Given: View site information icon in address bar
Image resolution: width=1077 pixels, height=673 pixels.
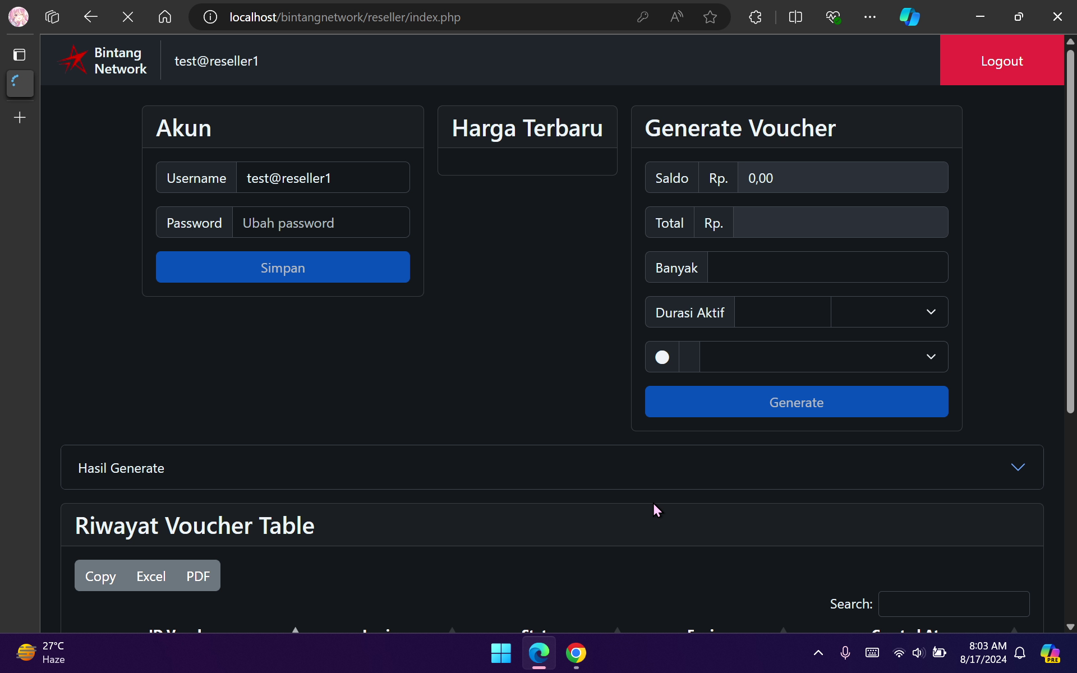Looking at the screenshot, I should [x=210, y=17].
